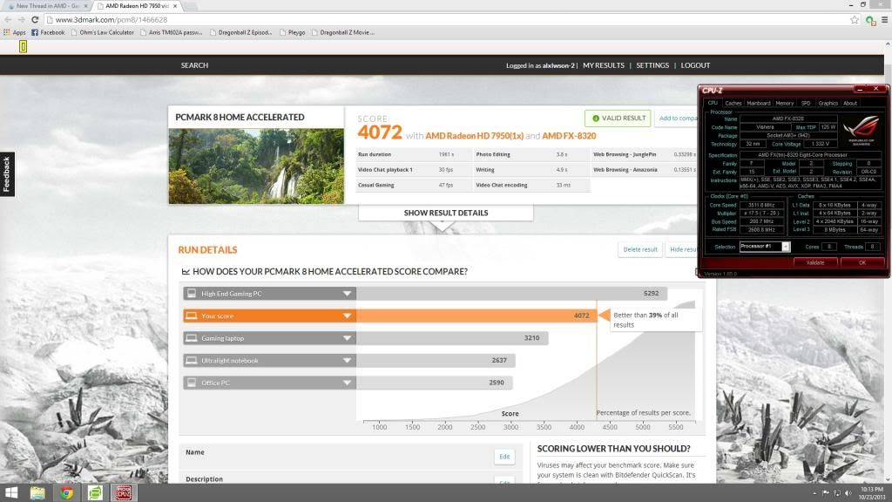The width and height of the screenshot is (892, 502).
Task: Click LOGOUT in the site header
Action: (x=695, y=65)
